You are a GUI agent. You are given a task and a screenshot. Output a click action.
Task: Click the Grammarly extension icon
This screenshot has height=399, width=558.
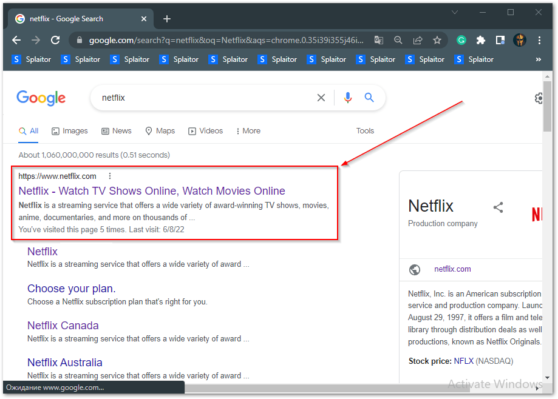pyautogui.click(x=461, y=39)
